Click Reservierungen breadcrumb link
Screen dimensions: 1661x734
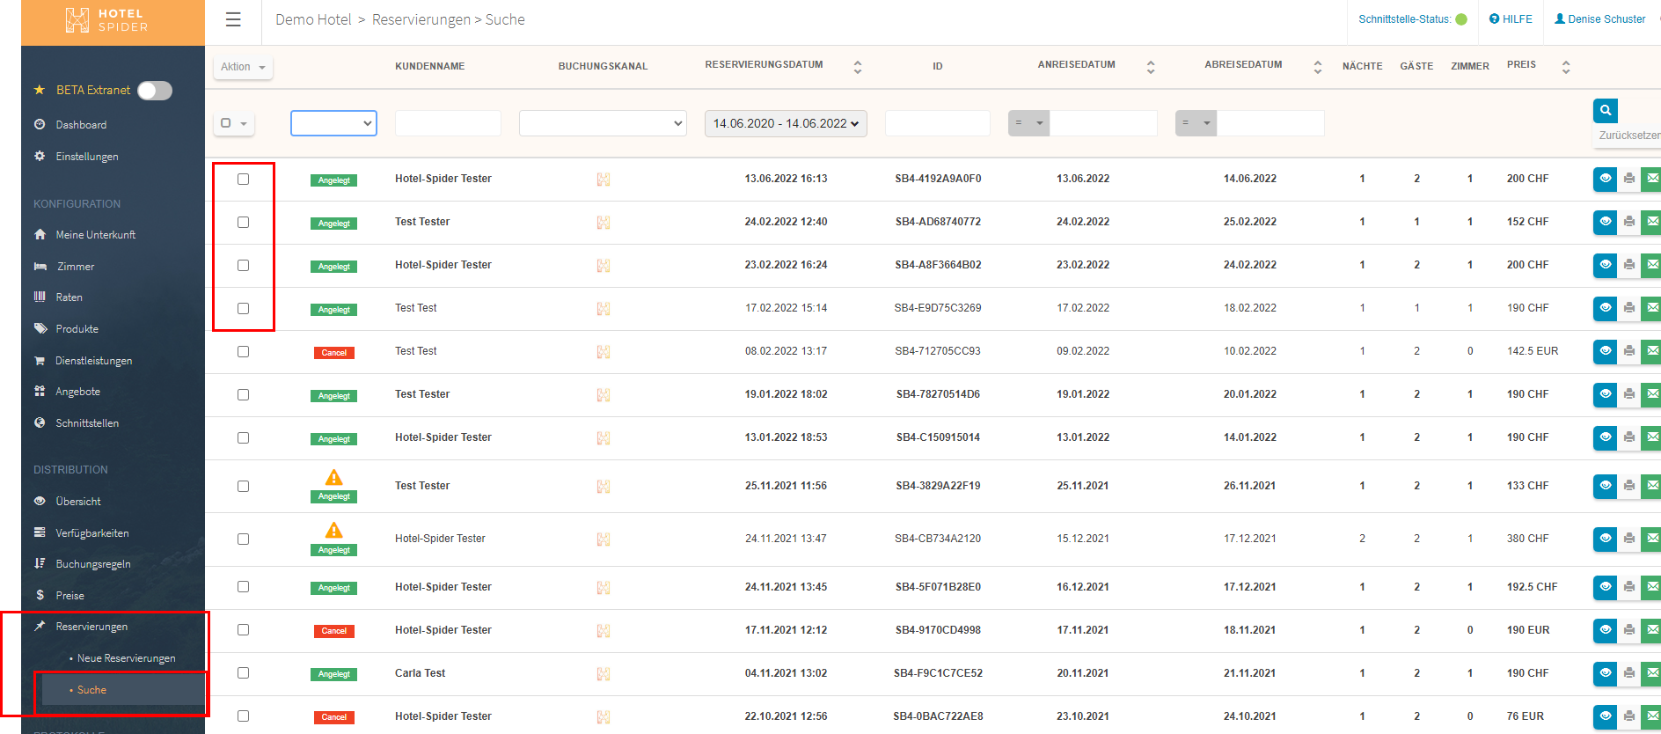tap(421, 19)
